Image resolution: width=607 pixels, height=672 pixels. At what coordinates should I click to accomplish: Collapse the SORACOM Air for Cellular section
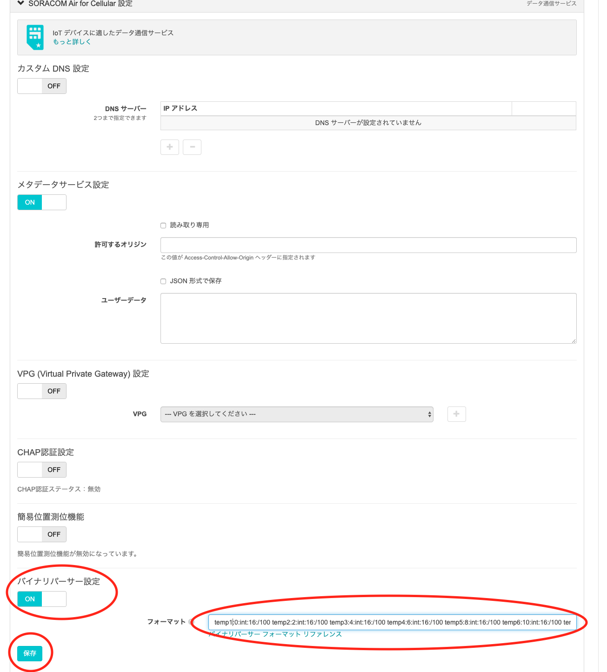(x=21, y=3)
